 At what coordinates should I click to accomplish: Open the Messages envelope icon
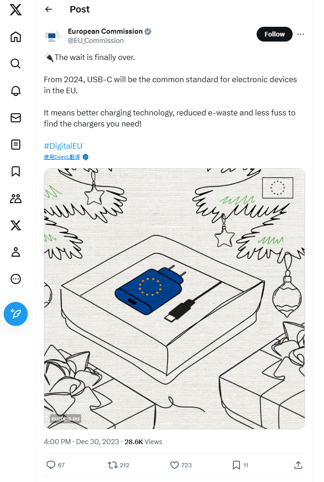pyautogui.click(x=16, y=118)
